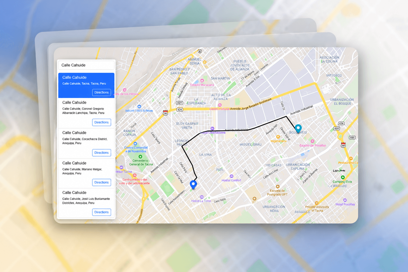Click the Hostal Libertadores lodging icon

point(212,129)
